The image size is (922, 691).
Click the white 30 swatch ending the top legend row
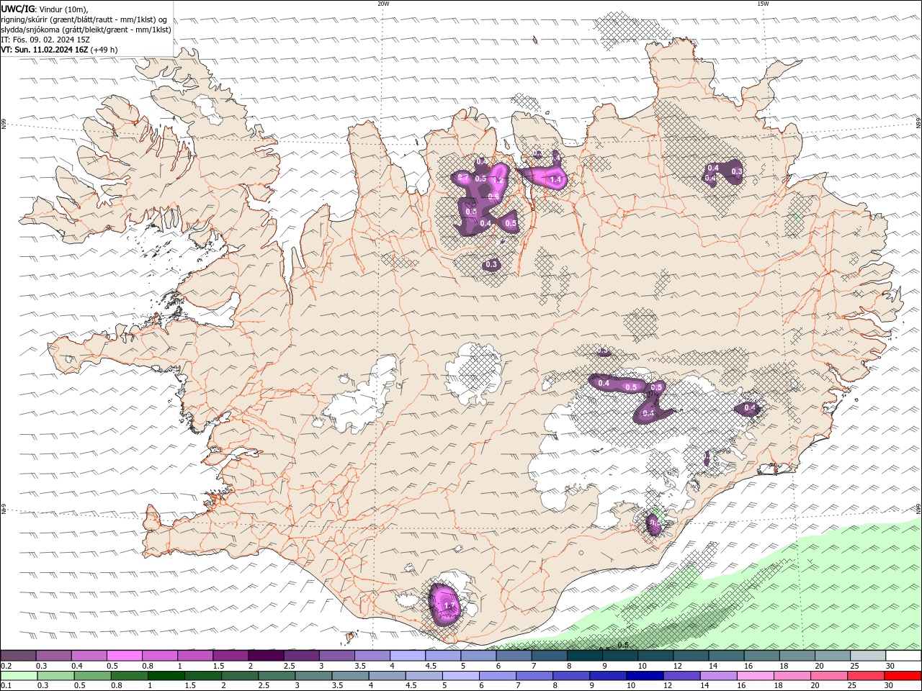pos(903,656)
